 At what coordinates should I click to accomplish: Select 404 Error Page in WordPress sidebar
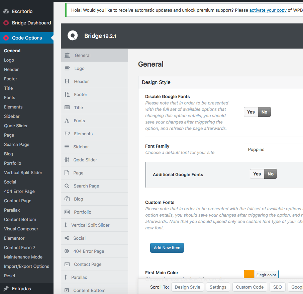(x=19, y=191)
